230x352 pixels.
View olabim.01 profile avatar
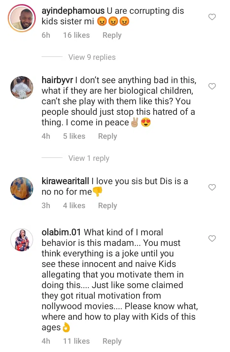(22, 240)
